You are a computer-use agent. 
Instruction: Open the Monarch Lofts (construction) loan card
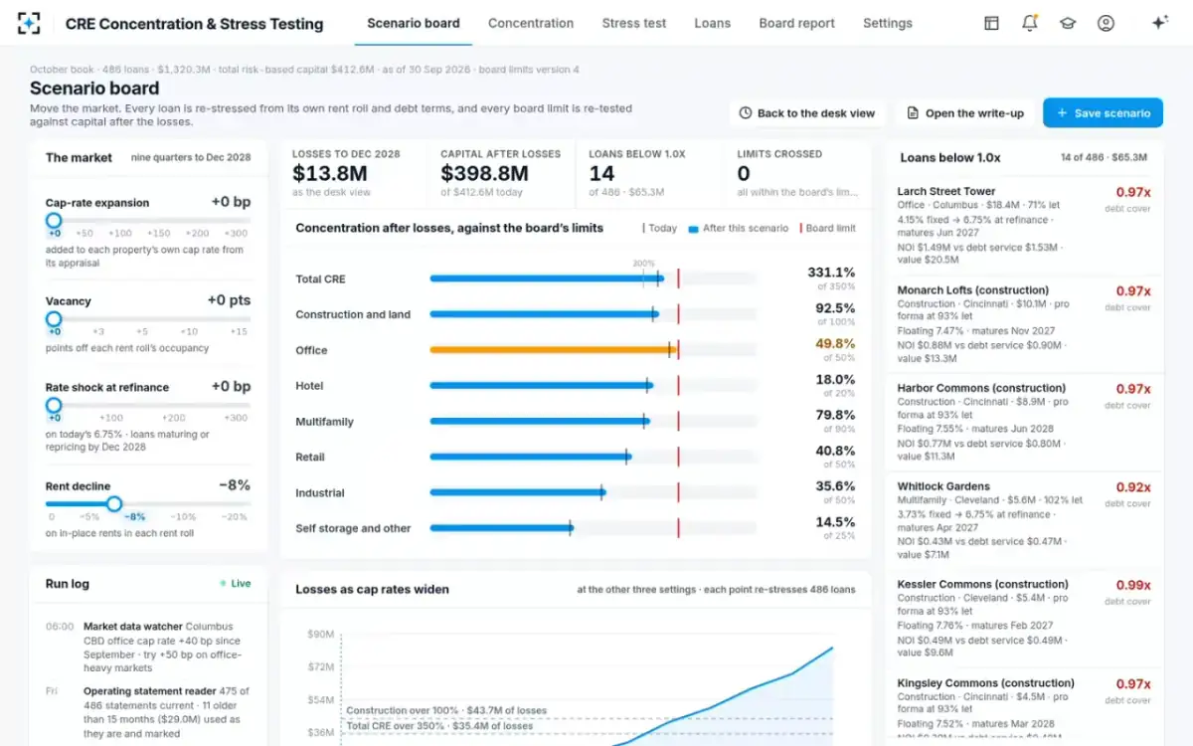[1024, 324]
